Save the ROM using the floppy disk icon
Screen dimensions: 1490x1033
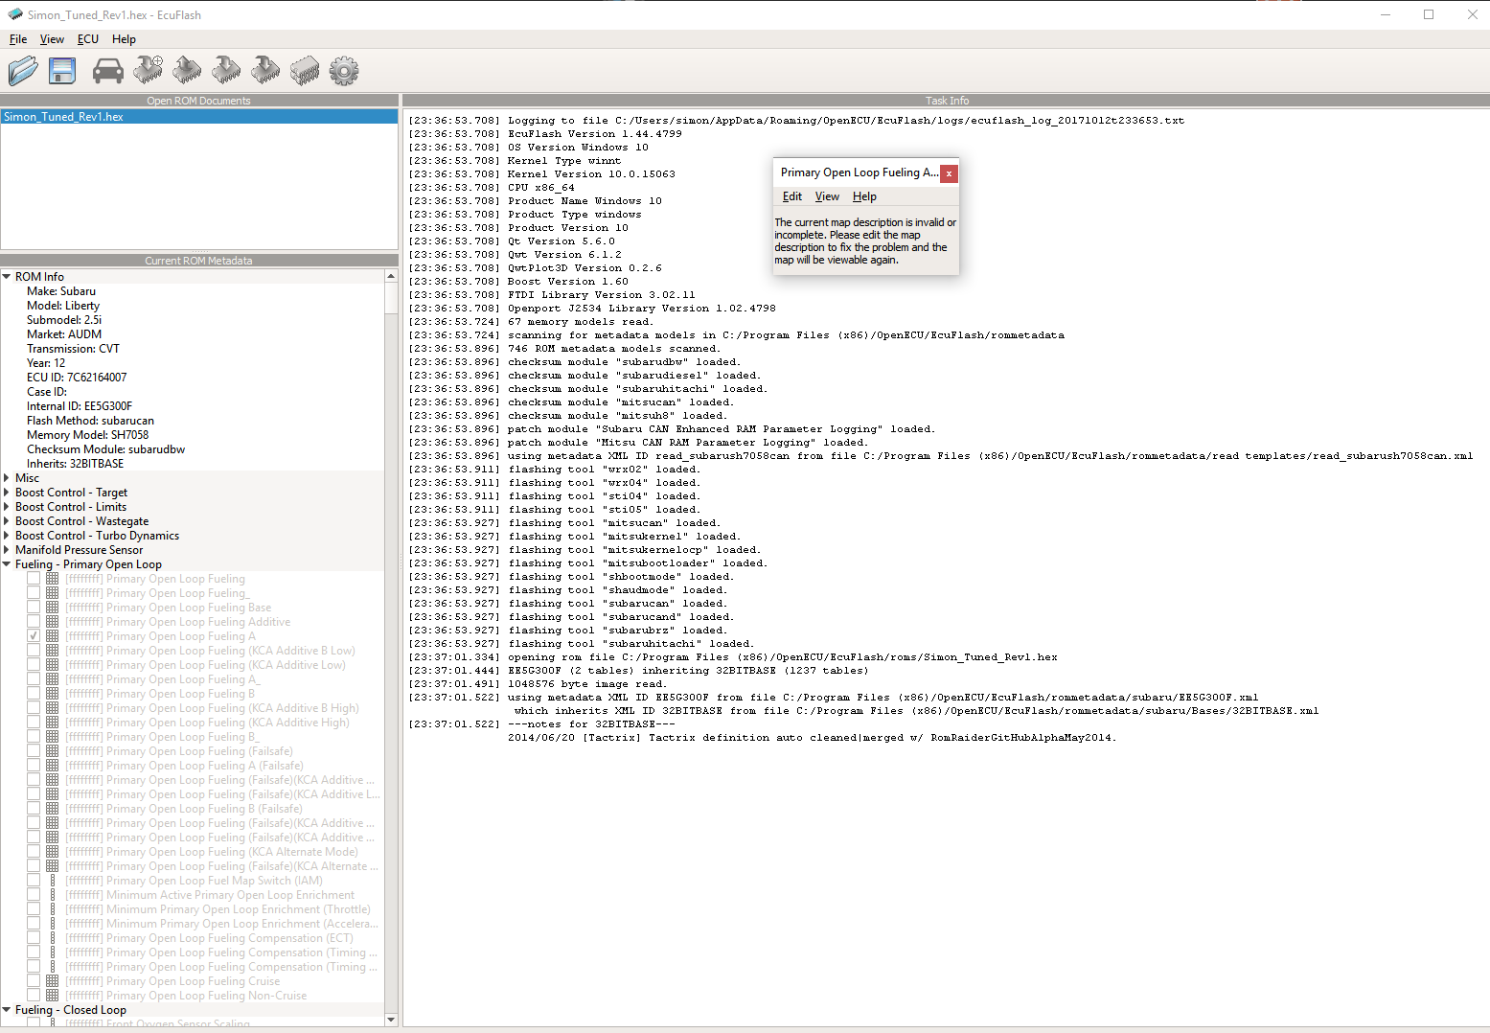pos(62,70)
